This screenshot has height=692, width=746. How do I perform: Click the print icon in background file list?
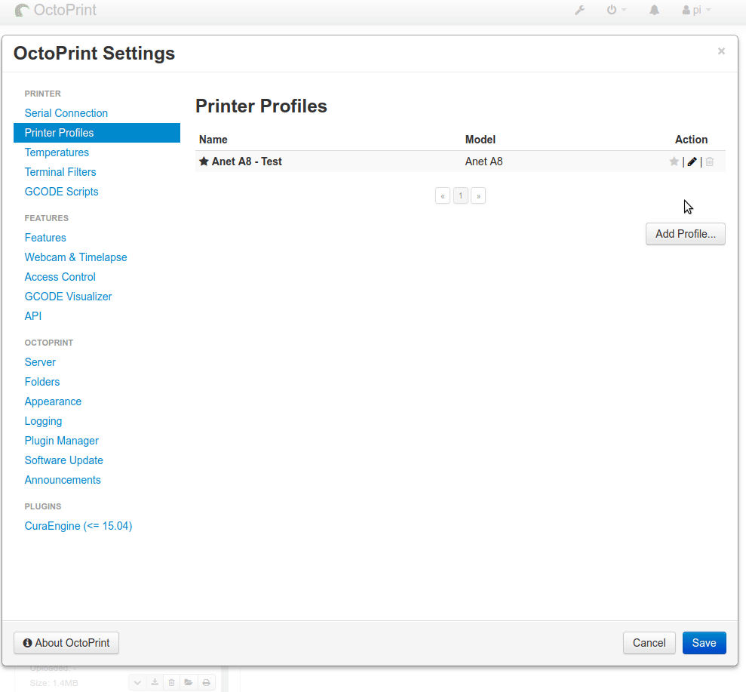[206, 682]
